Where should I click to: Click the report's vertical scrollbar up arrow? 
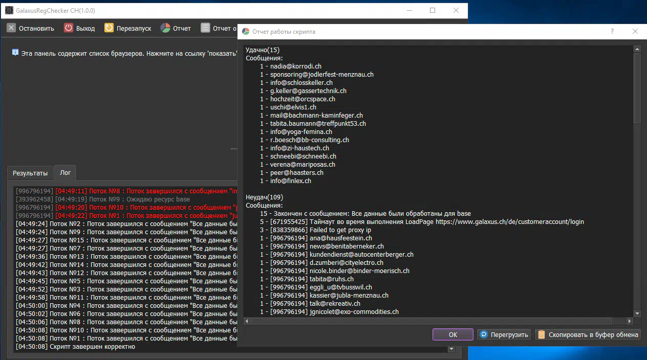coord(637,49)
